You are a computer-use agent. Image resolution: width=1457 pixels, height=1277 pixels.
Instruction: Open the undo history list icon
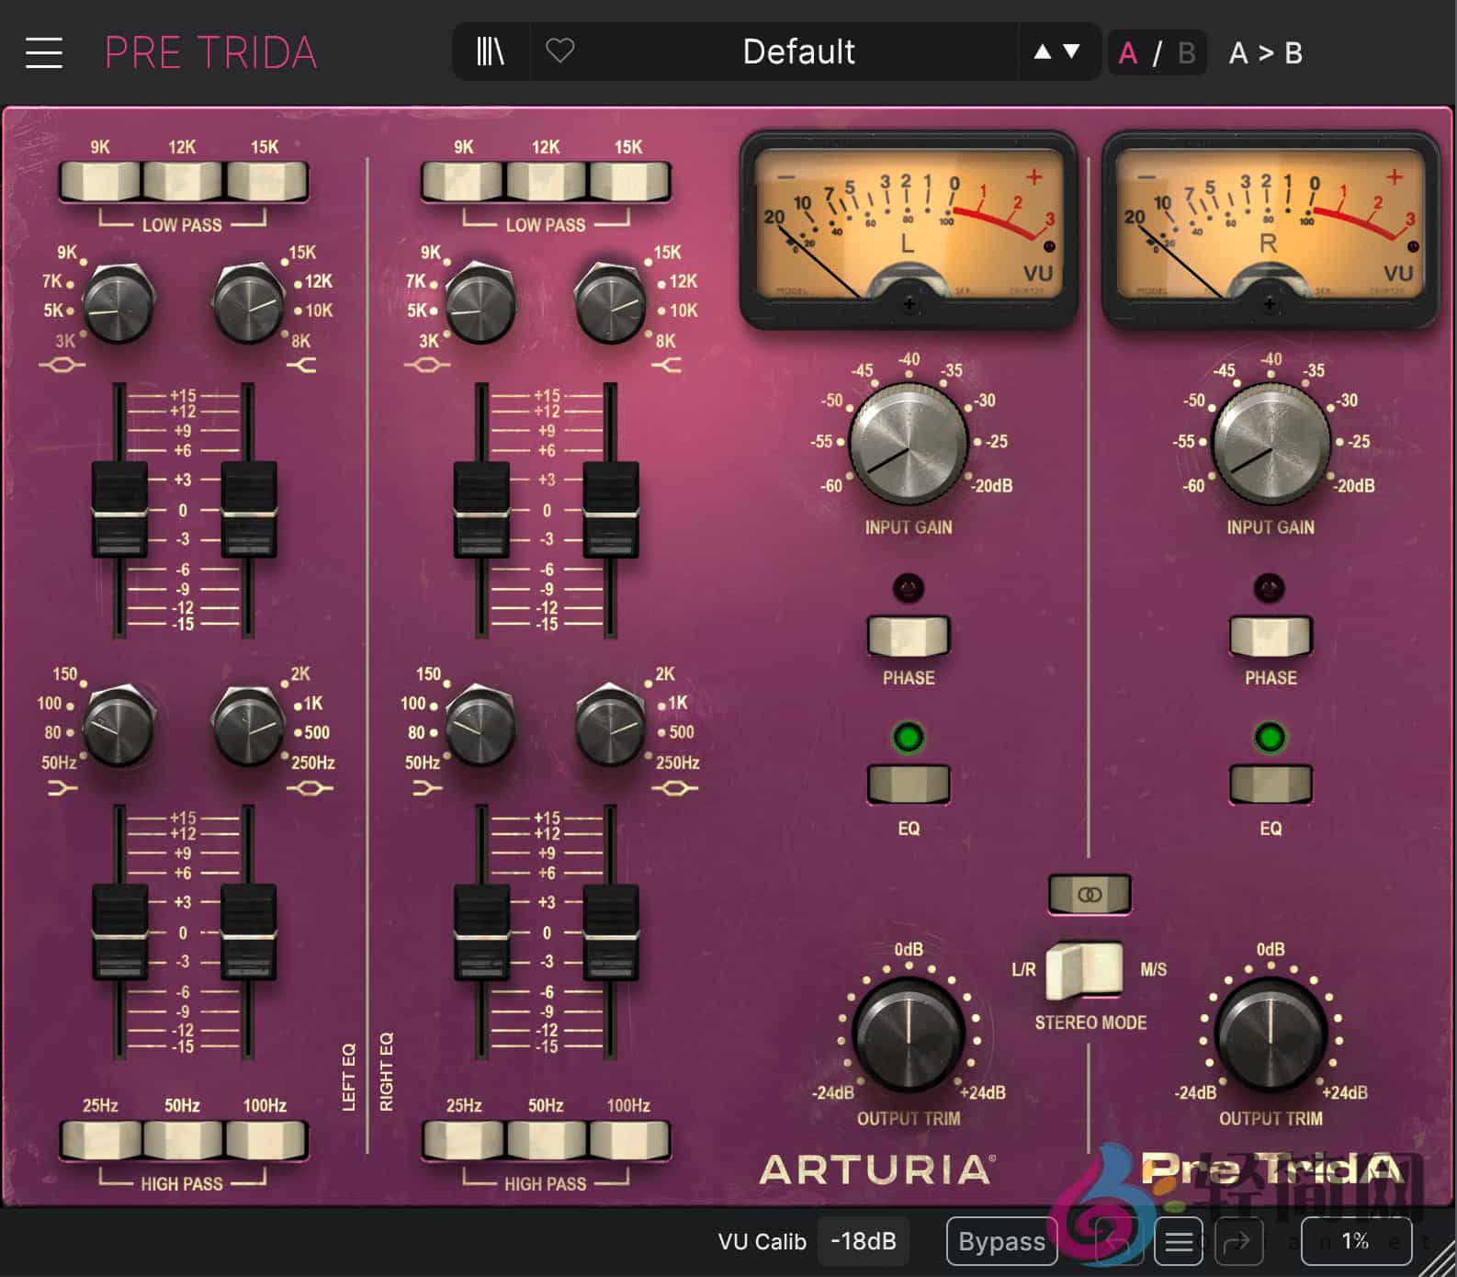(x=1179, y=1242)
